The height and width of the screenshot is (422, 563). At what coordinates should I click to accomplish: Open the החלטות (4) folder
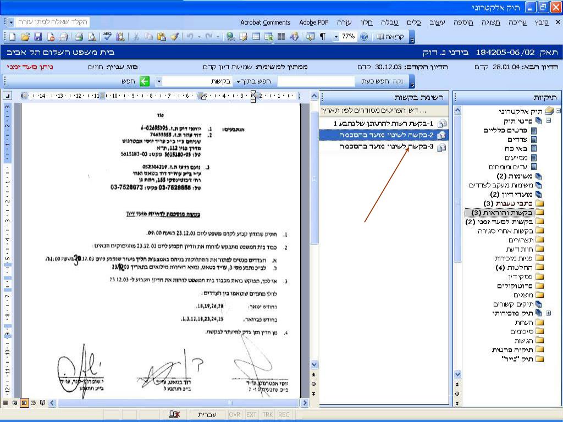[x=520, y=268]
